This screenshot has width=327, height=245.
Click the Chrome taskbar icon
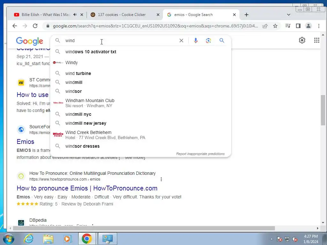click(x=87, y=239)
